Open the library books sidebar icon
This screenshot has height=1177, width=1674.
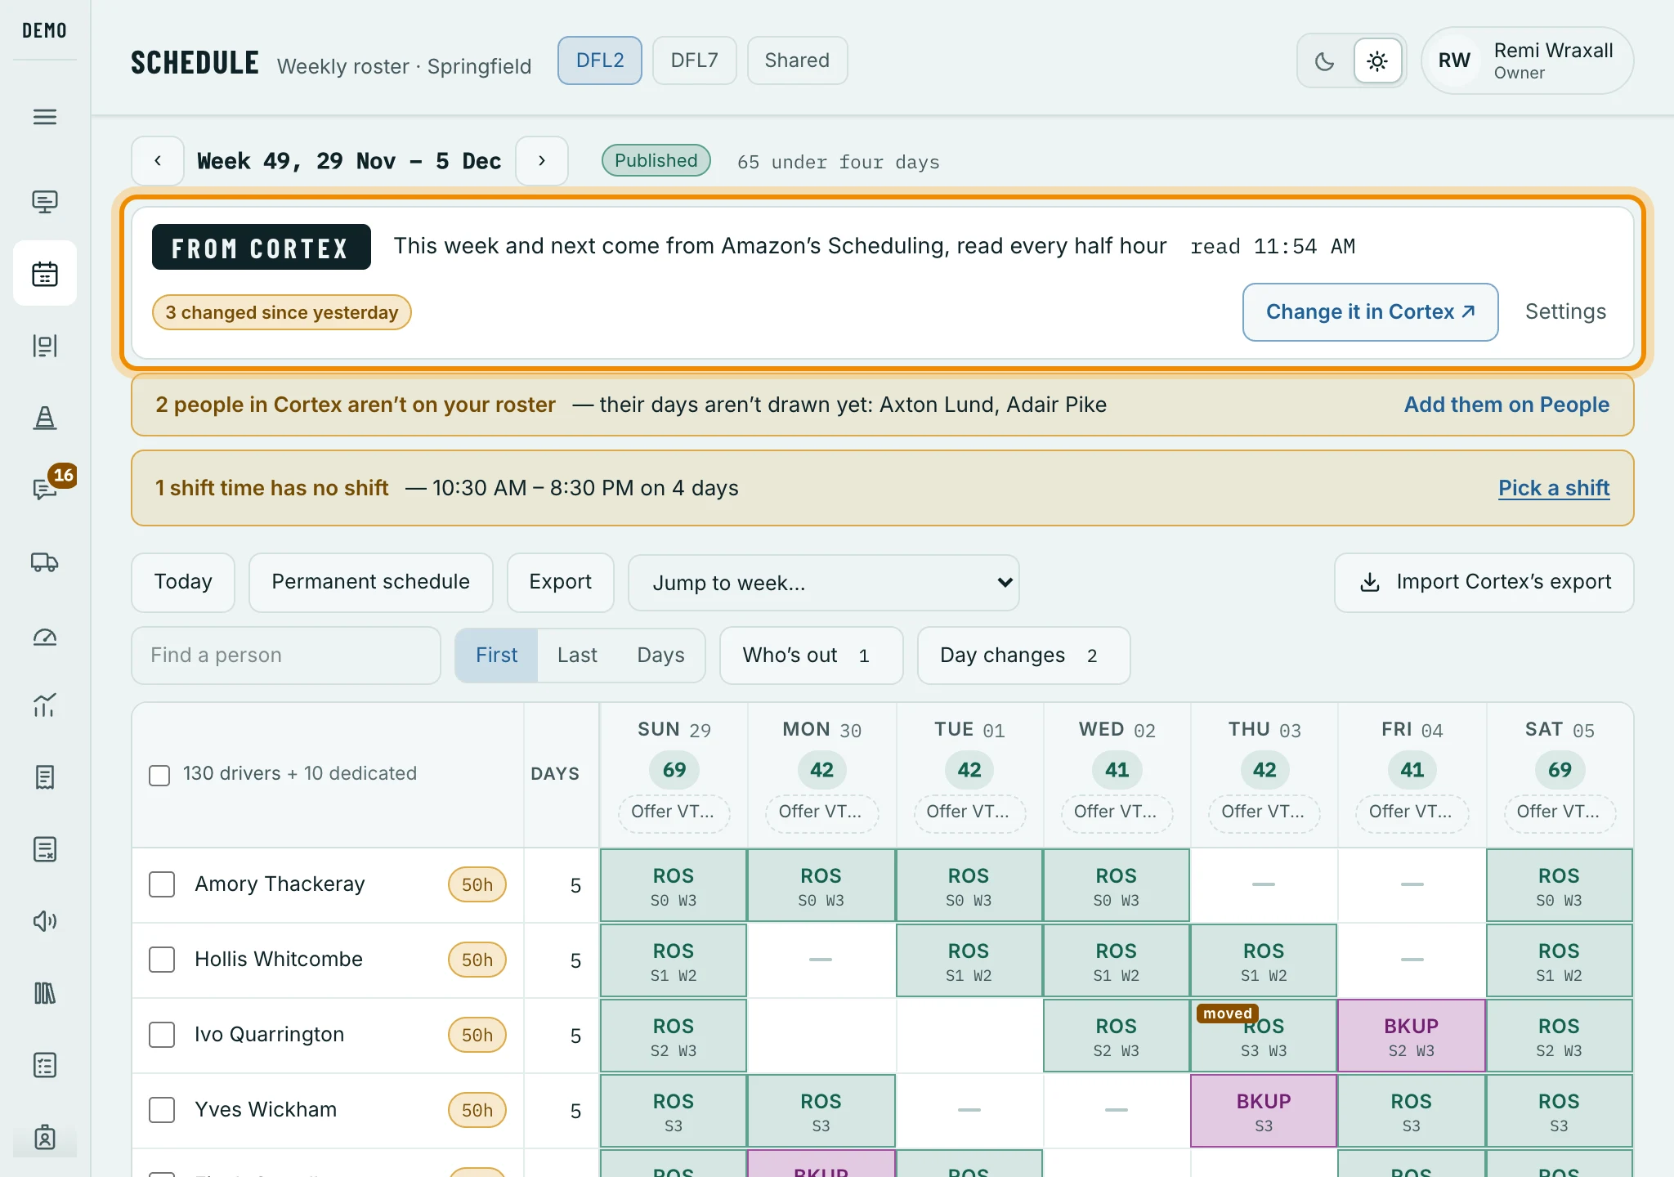(x=45, y=993)
